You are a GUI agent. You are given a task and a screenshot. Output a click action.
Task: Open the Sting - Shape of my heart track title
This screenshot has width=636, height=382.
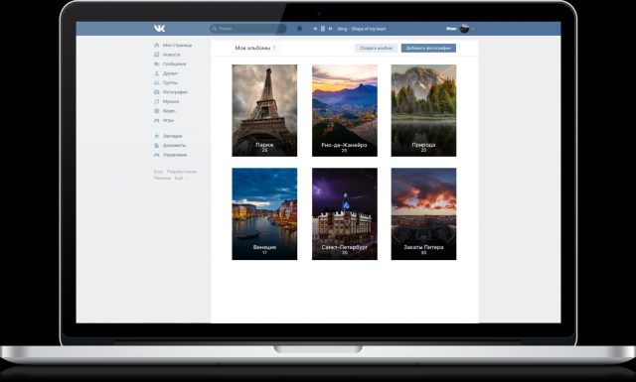tap(362, 29)
